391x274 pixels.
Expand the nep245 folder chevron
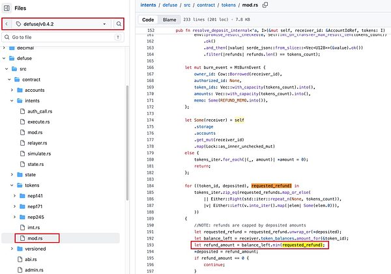point(14,217)
